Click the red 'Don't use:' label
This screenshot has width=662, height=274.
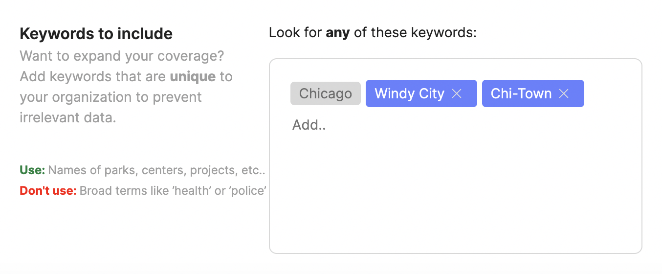[48, 191]
